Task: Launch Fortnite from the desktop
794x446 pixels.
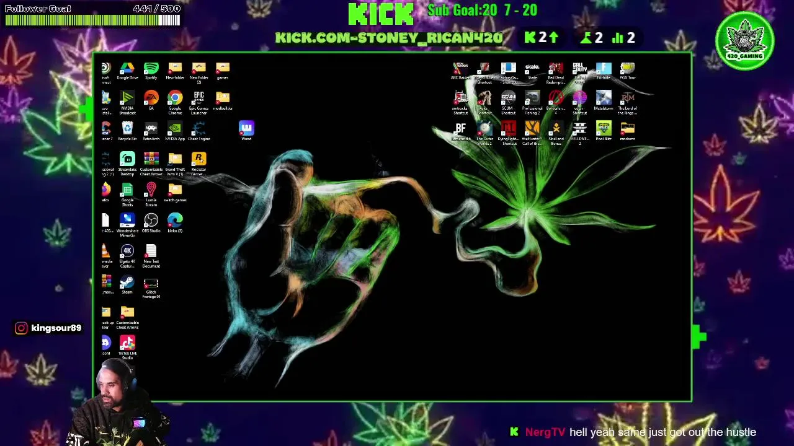Action: (x=604, y=71)
